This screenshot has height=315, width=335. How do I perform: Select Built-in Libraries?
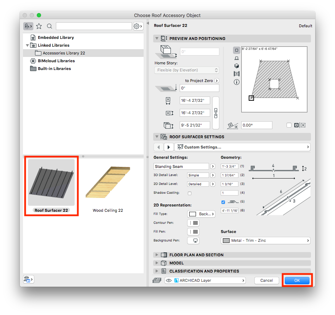[x=54, y=69]
